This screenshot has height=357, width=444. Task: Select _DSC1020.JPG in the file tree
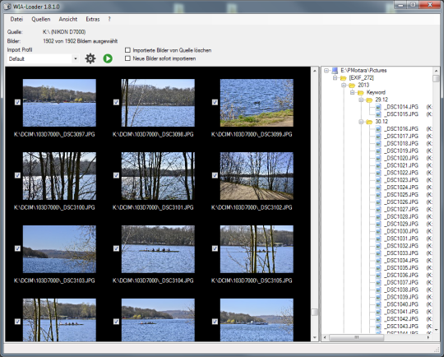pyautogui.click(x=402, y=158)
